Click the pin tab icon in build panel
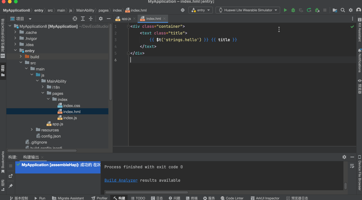 click(11, 186)
